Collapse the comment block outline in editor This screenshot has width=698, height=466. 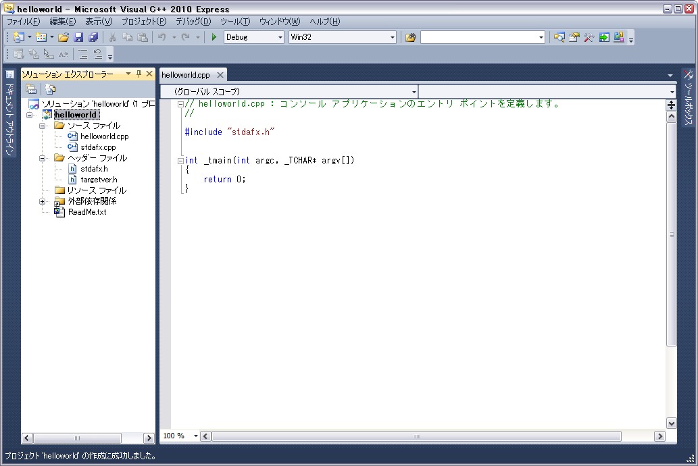pos(180,104)
